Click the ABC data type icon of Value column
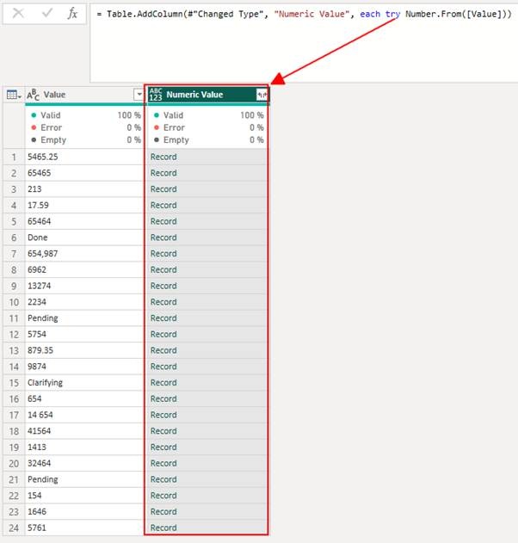 (34, 95)
